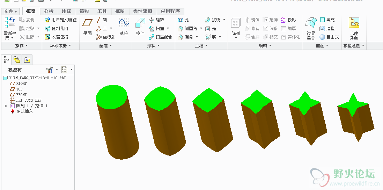The height and width of the screenshot is (190, 383).
Task: Click the 扫描混合 (Swept Blend) tool
Action: tap(161, 37)
